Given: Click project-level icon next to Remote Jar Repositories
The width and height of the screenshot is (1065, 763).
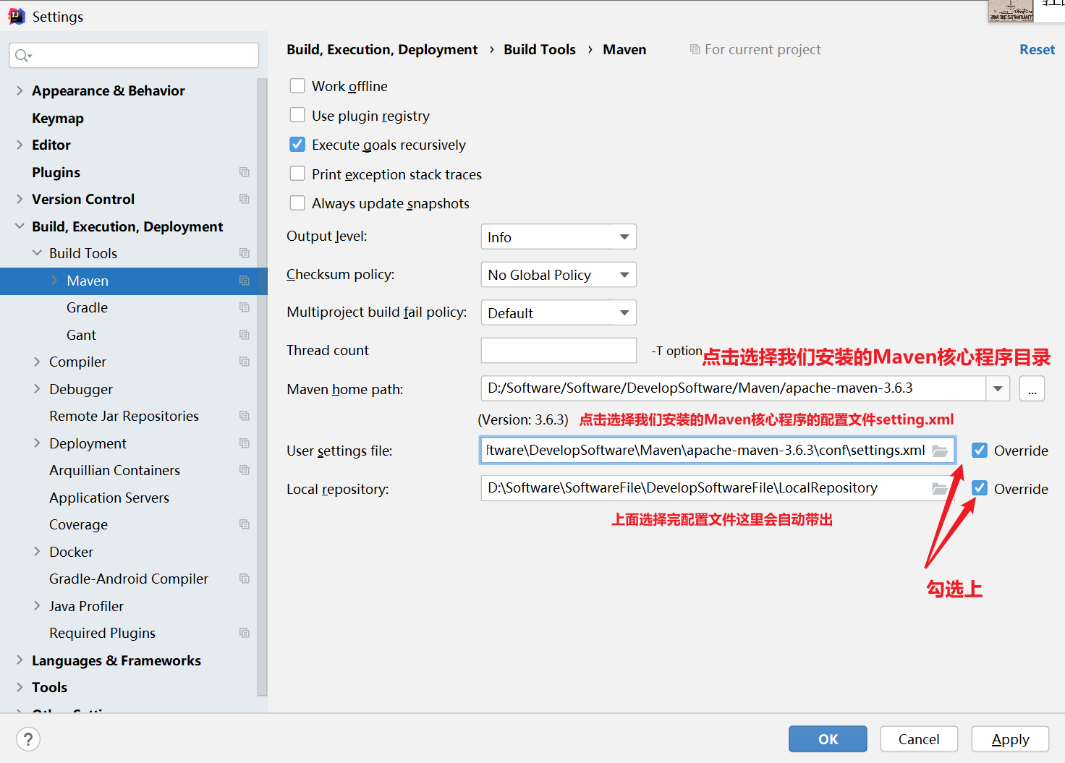Looking at the screenshot, I should pyautogui.click(x=245, y=416).
